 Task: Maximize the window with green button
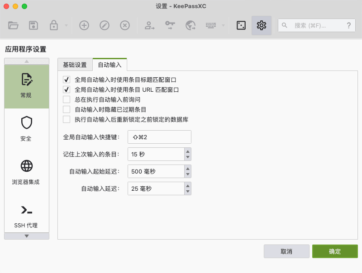24,6
